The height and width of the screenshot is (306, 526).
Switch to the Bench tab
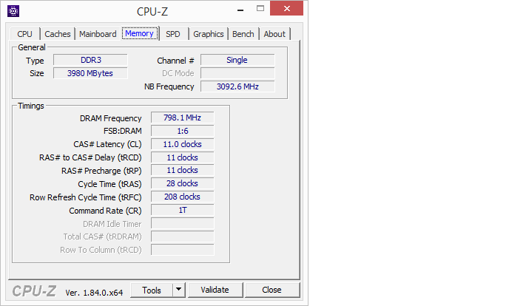[x=243, y=34]
